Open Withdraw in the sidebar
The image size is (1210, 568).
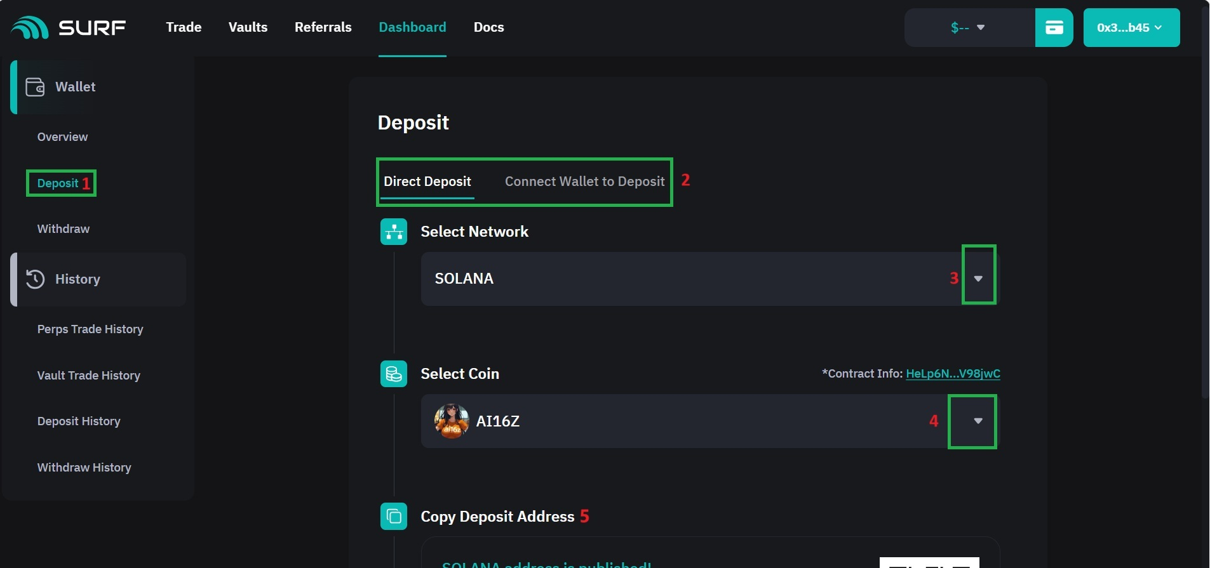[x=64, y=229]
